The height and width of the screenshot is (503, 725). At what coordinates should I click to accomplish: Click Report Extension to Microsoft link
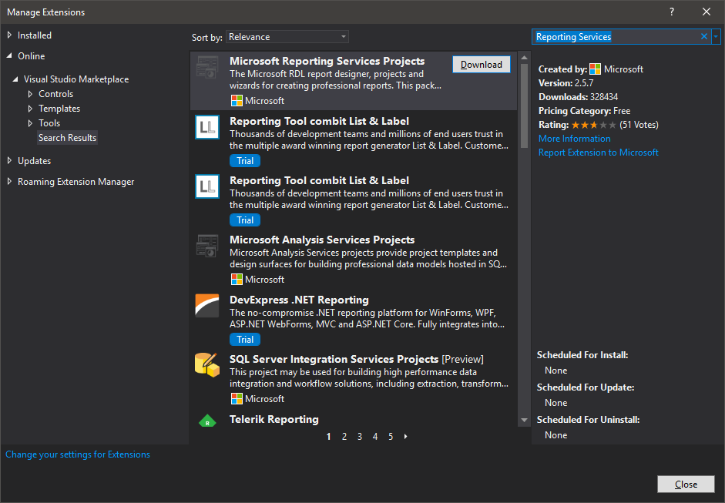[599, 153]
